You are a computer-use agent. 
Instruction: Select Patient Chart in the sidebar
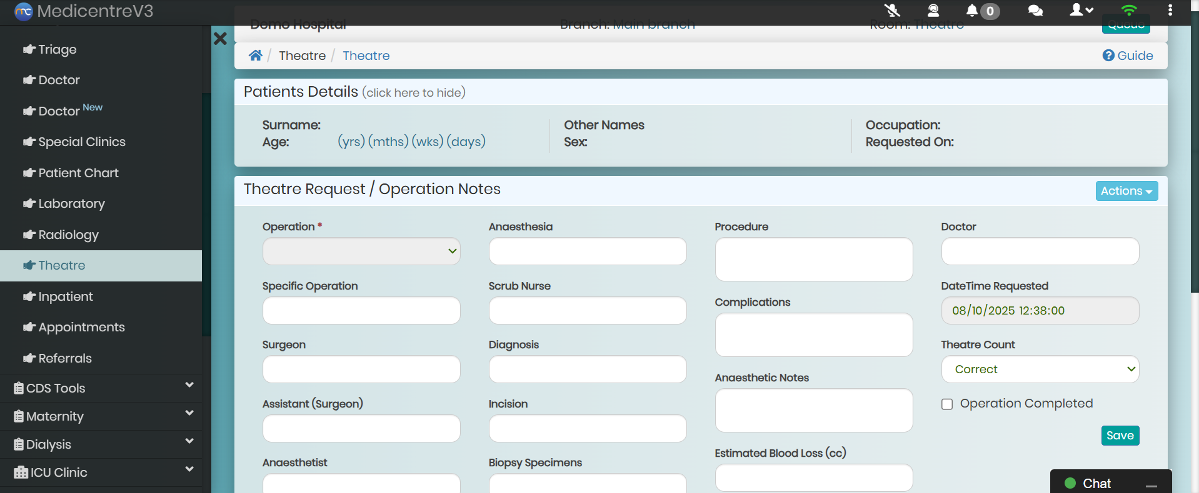[x=78, y=173]
